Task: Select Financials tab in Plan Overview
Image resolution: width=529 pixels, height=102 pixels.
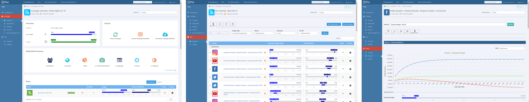Action: pyautogui.click(x=213, y=25)
